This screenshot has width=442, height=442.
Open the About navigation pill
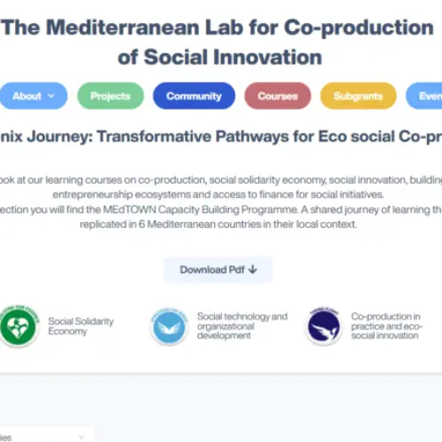coord(33,96)
